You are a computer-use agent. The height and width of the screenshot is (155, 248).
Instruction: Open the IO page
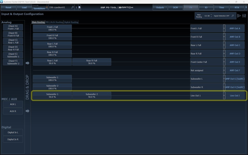point(206,7)
